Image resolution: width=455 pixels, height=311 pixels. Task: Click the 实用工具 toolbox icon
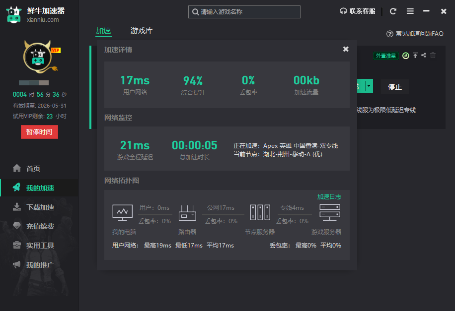pyautogui.click(x=17, y=245)
